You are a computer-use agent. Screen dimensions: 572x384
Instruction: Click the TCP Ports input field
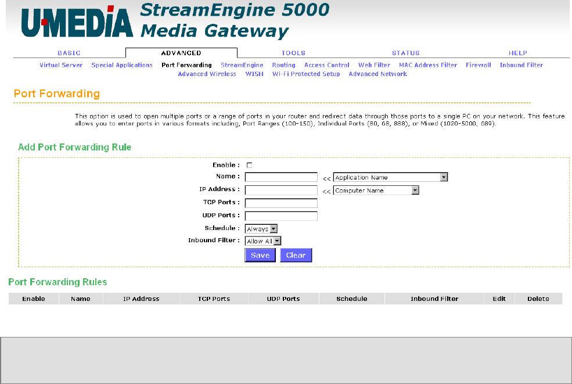(281, 203)
